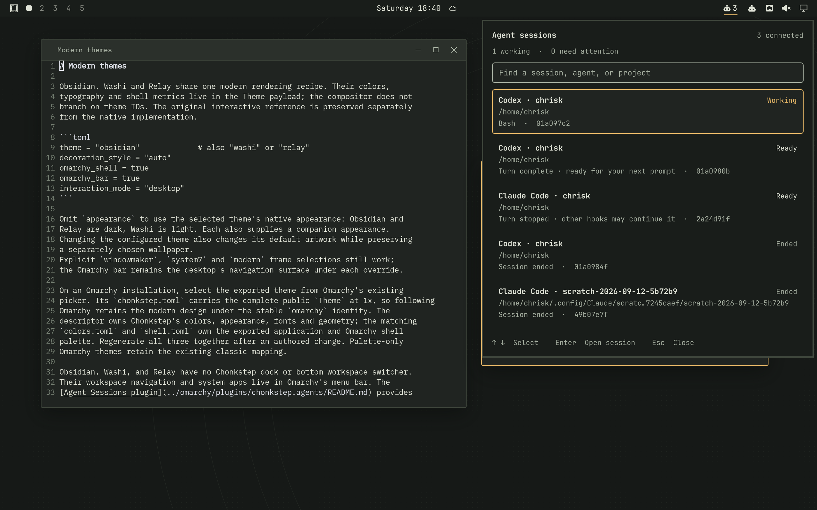This screenshot has height=510, width=817.
Task: Click line 13 interaction_mode = "desktop"
Action: click(122, 189)
